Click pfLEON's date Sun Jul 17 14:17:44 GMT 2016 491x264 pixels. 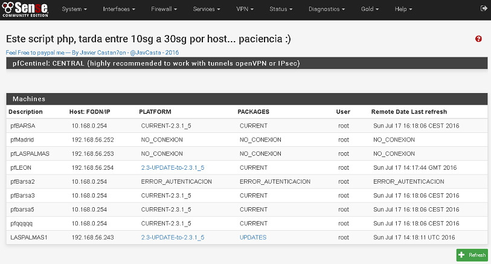(415, 167)
